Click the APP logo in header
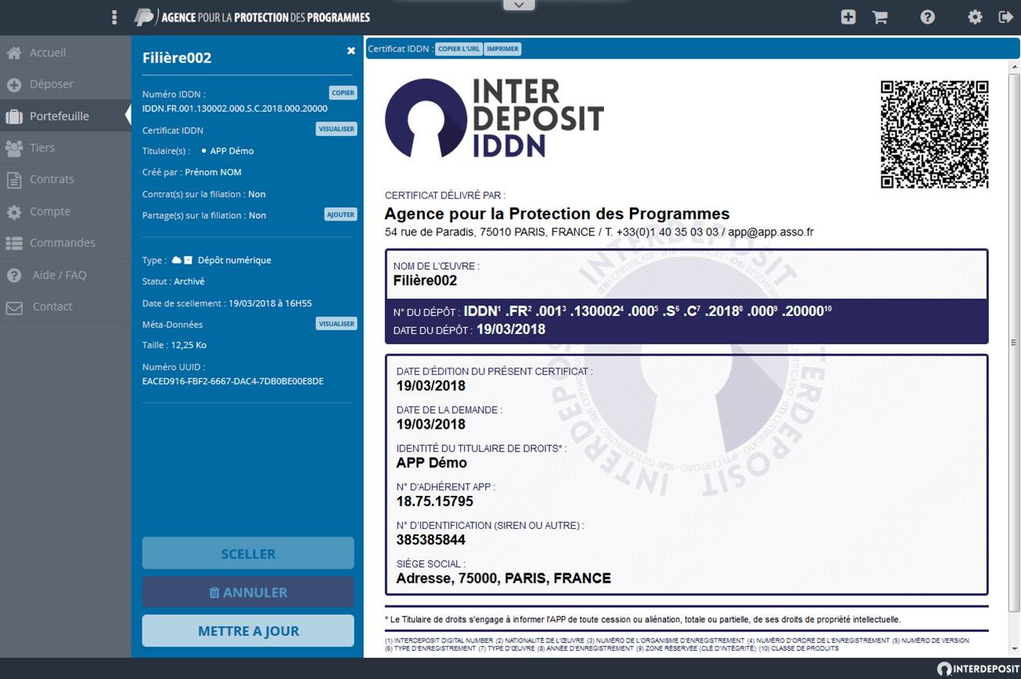Image resolution: width=1021 pixels, height=679 pixels. tap(252, 17)
